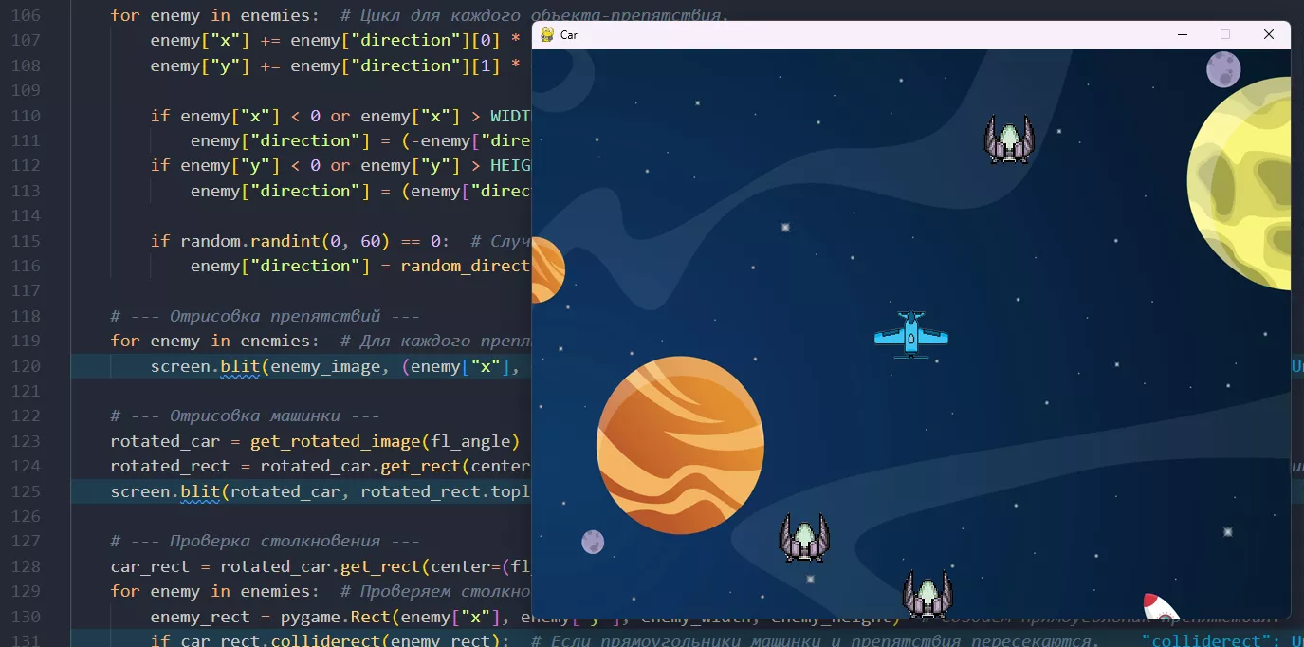Click the alien enemy ship near the top

click(x=1008, y=139)
